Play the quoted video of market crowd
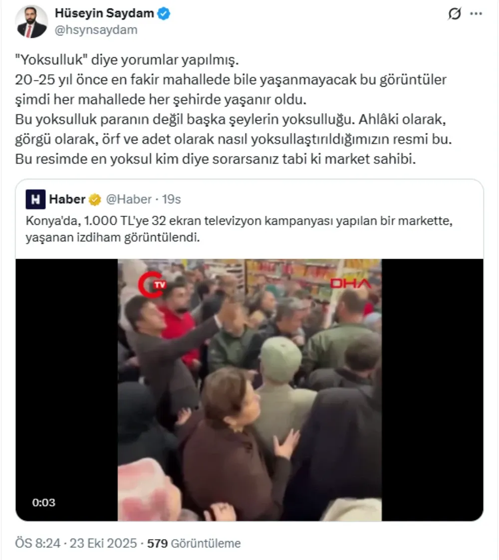 (249, 390)
